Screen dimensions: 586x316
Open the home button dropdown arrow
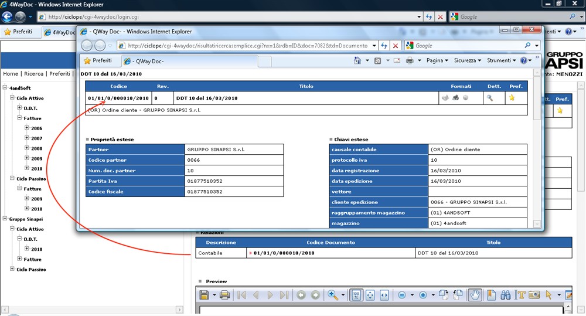pos(367,60)
